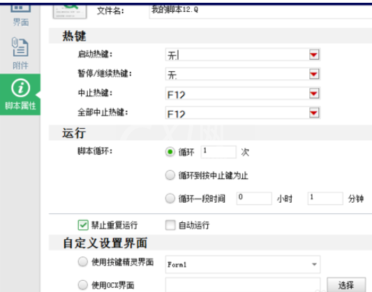Click the 选择 button
The height and width of the screenshot is (292, 372).
pyautogui.click(x=346, y=285)
